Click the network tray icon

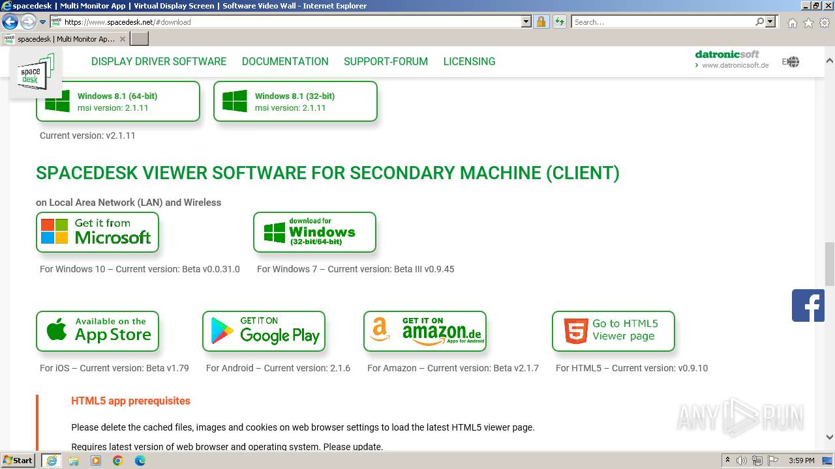[x=758, y=460]
